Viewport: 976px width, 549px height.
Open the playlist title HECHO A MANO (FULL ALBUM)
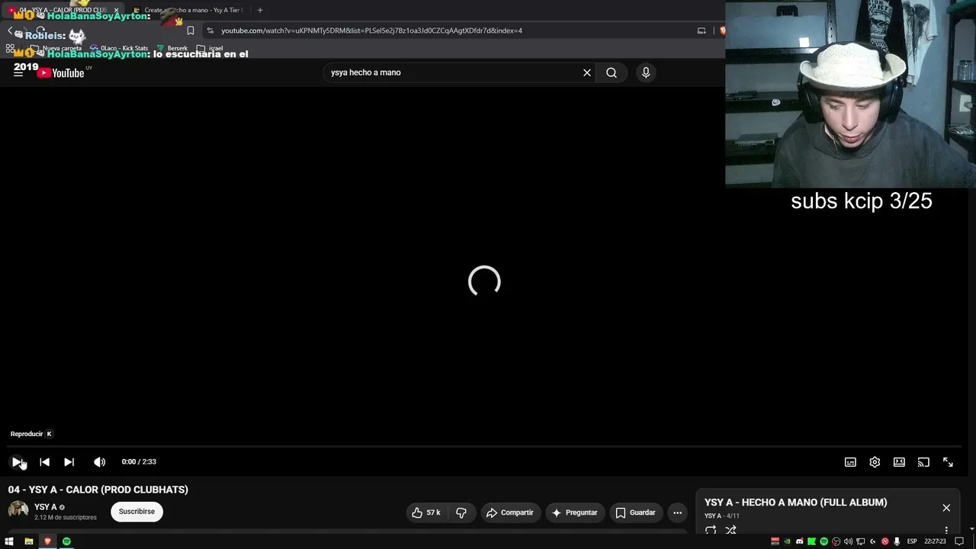coord(795,502)
